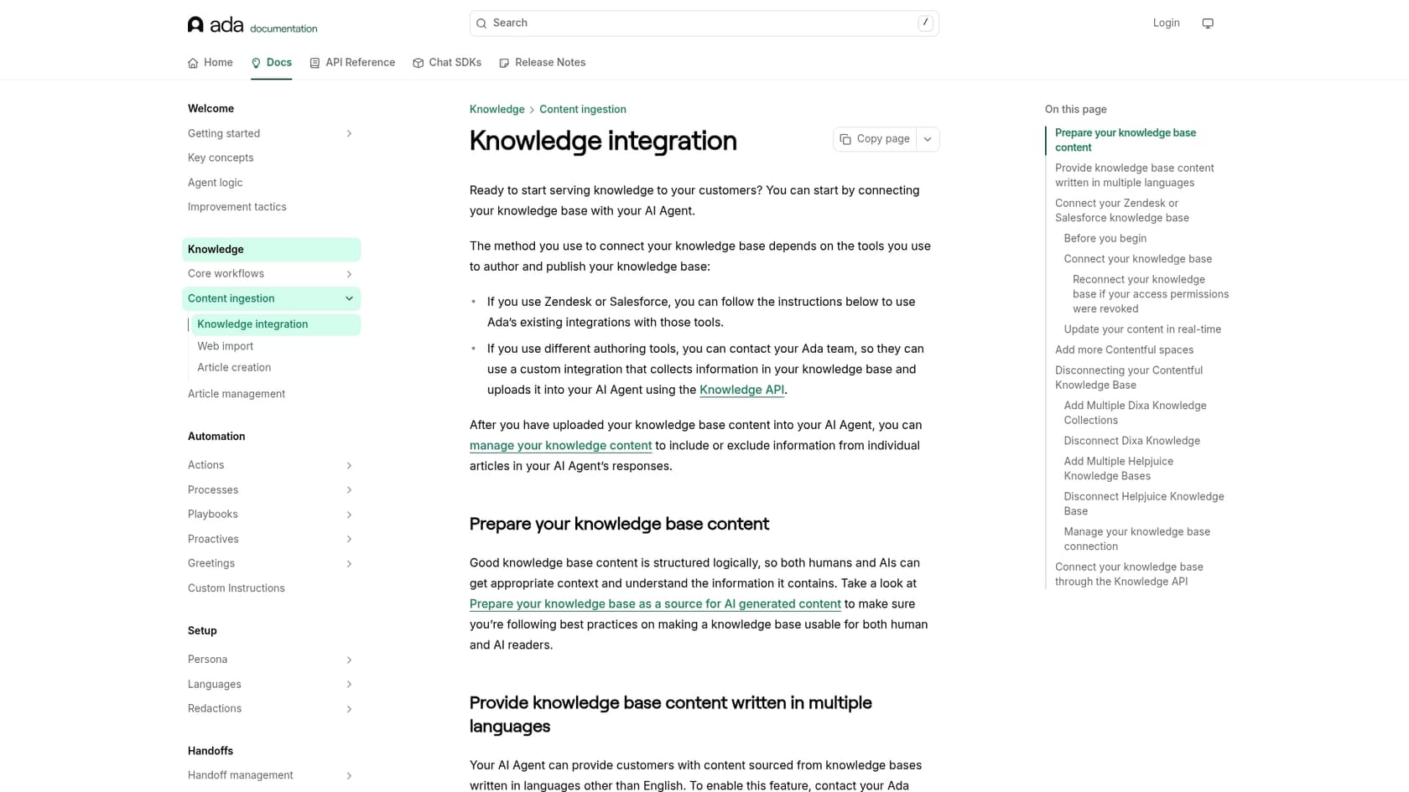Expand the Getting started section
The image size is (1409, 792).
349,134
